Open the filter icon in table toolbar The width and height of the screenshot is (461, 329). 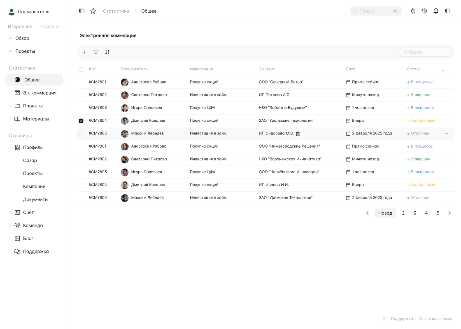95,52
